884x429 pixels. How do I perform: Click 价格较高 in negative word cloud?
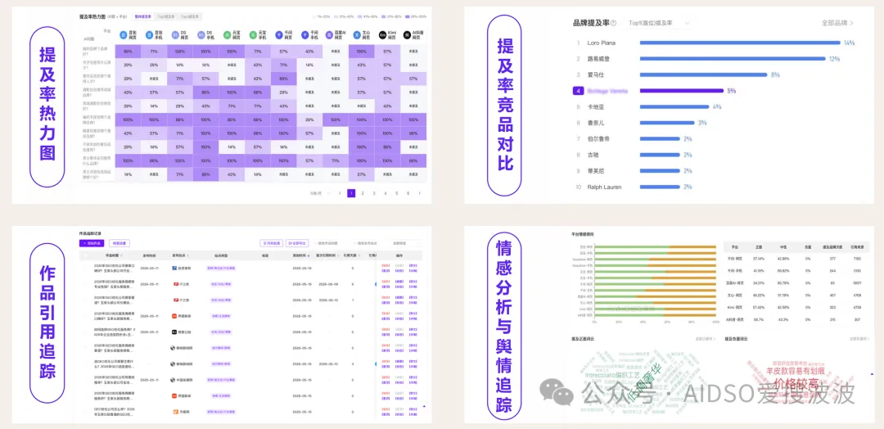point(796,384)
